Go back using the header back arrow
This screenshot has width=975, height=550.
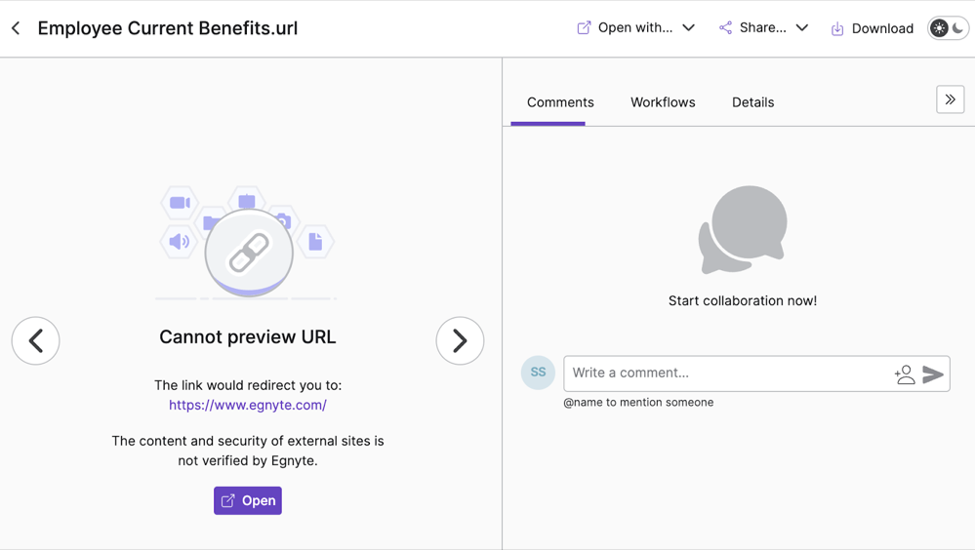(17, 28)
